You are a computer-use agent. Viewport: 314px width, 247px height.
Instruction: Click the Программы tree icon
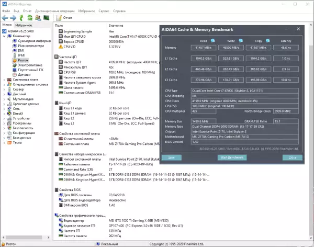9,123
